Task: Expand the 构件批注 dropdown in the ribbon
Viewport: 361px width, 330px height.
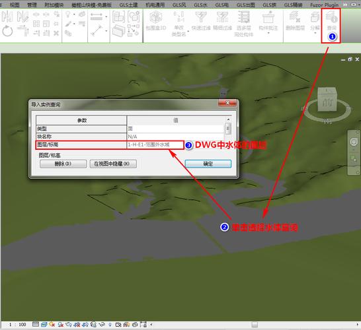Action: [x=268, y=33]
